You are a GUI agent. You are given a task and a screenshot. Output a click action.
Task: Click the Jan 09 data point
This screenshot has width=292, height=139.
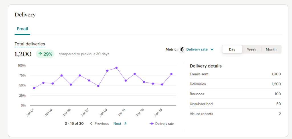(x=107, y=71)
